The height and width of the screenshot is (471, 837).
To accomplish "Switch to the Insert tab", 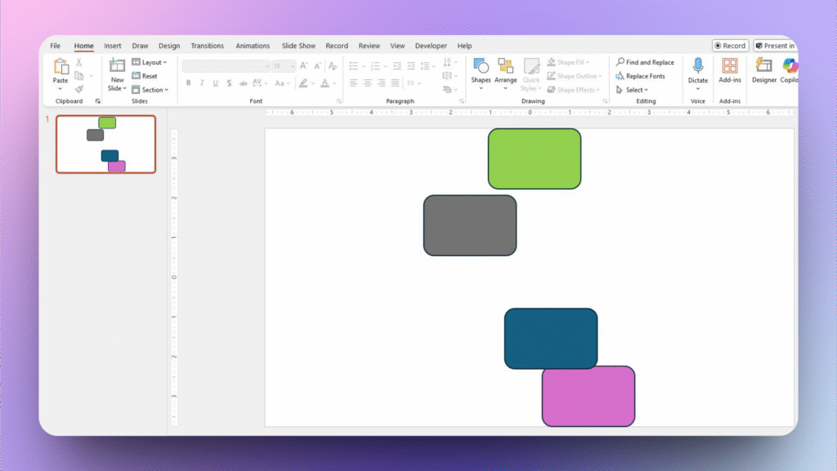I will pyautogui.click(x=113, y=46).
